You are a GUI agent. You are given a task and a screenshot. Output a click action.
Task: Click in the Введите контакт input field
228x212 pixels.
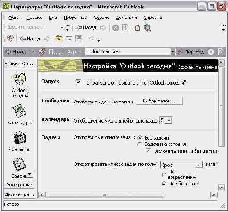[33, 28]
